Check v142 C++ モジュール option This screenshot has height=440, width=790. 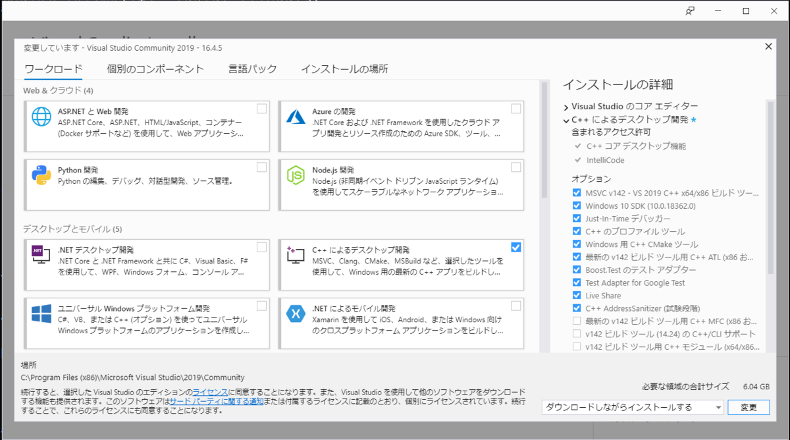tap(577, 346)
